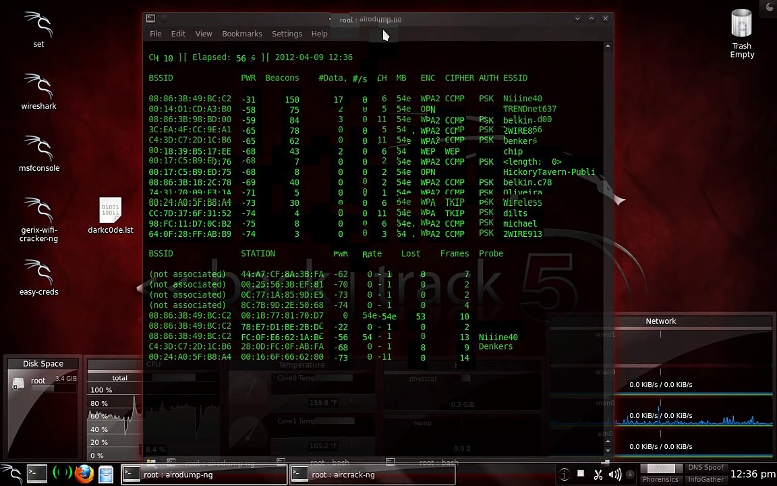
Task: Click the 12:36 pm panel clock
Action: click(x=753, y=474)
